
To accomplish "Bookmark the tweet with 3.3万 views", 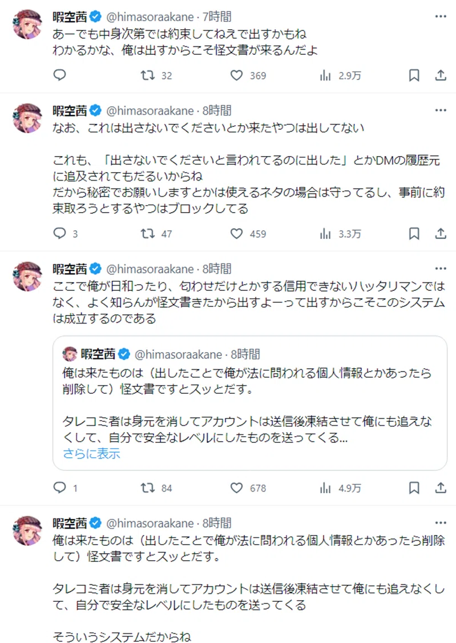I will pyautogui.click(x=414, y=233).
